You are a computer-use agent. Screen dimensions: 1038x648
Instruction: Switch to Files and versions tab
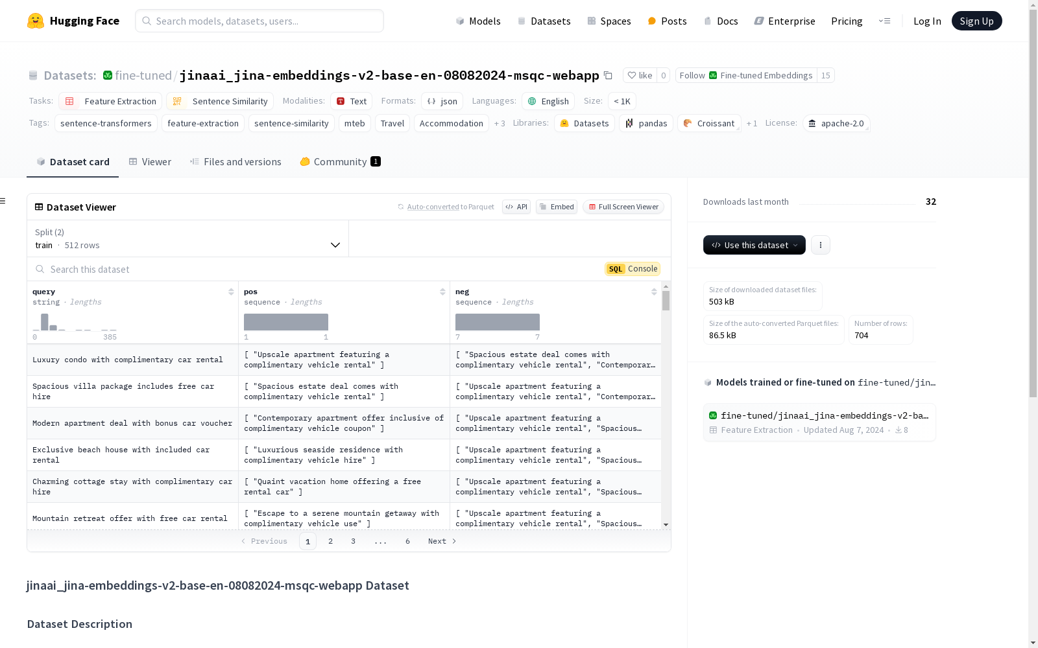(x=235, y=161)
